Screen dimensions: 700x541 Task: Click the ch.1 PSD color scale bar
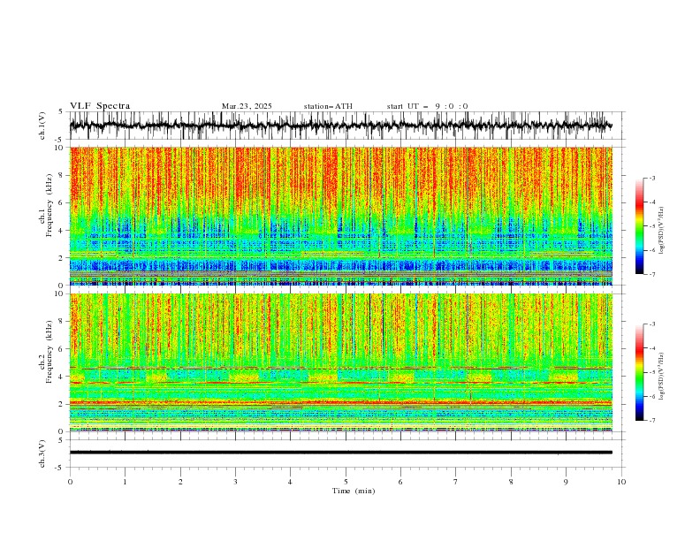pos(639,226)
